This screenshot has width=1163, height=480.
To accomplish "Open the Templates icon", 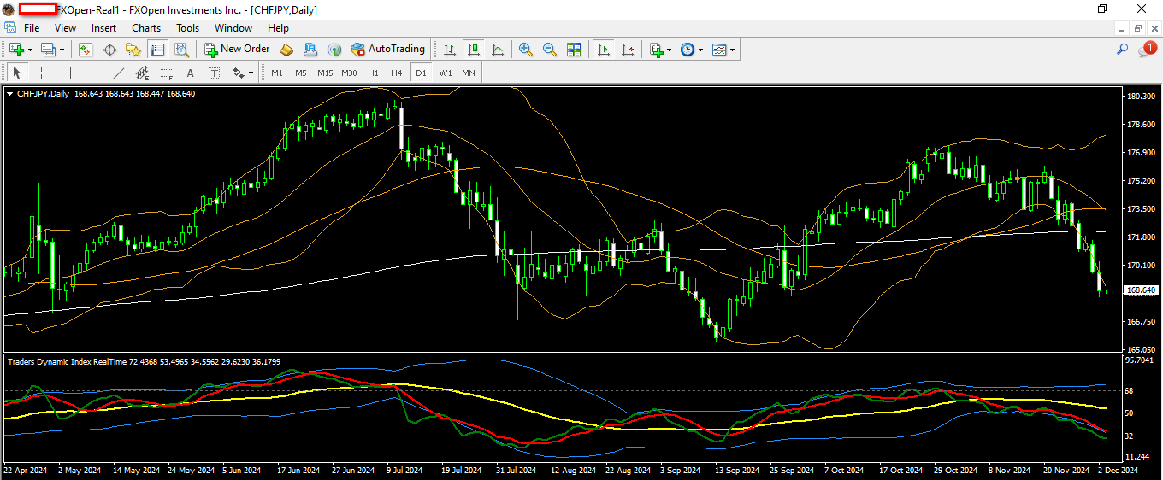I will point(719,50).
